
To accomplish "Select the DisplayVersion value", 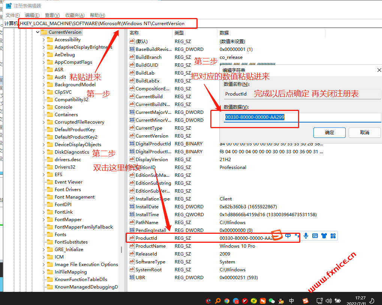I will [151, 160].
